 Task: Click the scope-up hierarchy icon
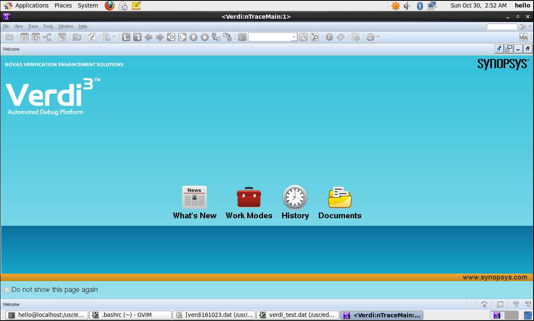(x=216, y=37)
